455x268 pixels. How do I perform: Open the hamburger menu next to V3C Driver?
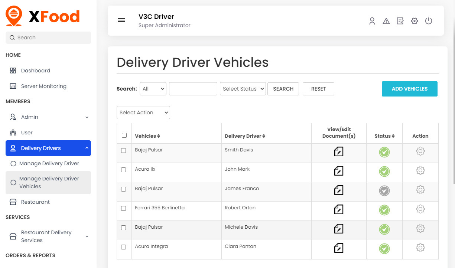point(121,20)
